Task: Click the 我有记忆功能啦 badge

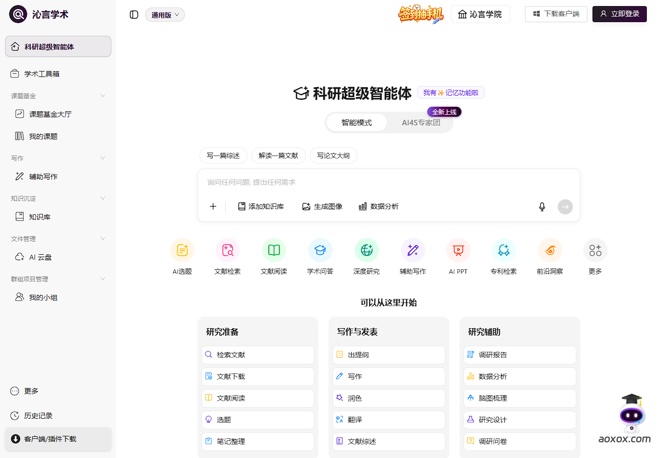Action: click(451, 93)
